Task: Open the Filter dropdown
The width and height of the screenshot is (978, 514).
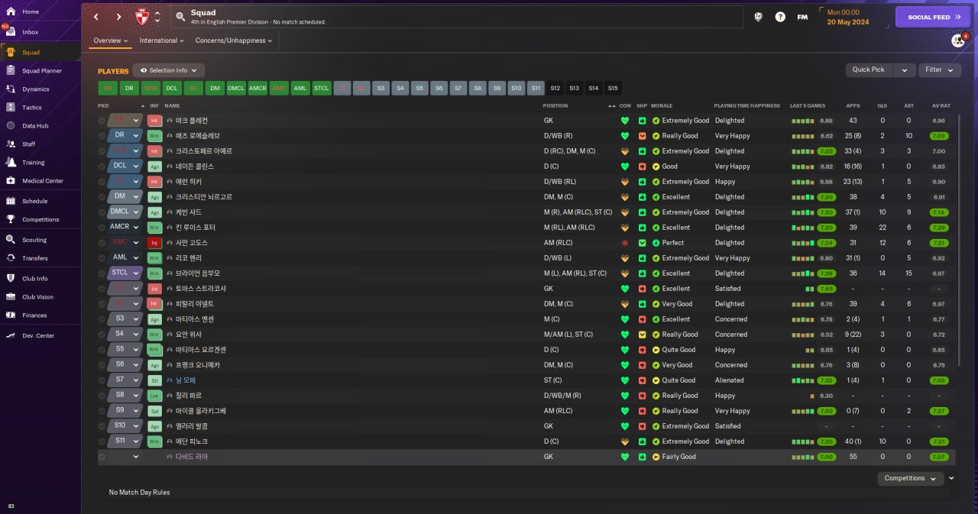Action: [x=940, y=70]
